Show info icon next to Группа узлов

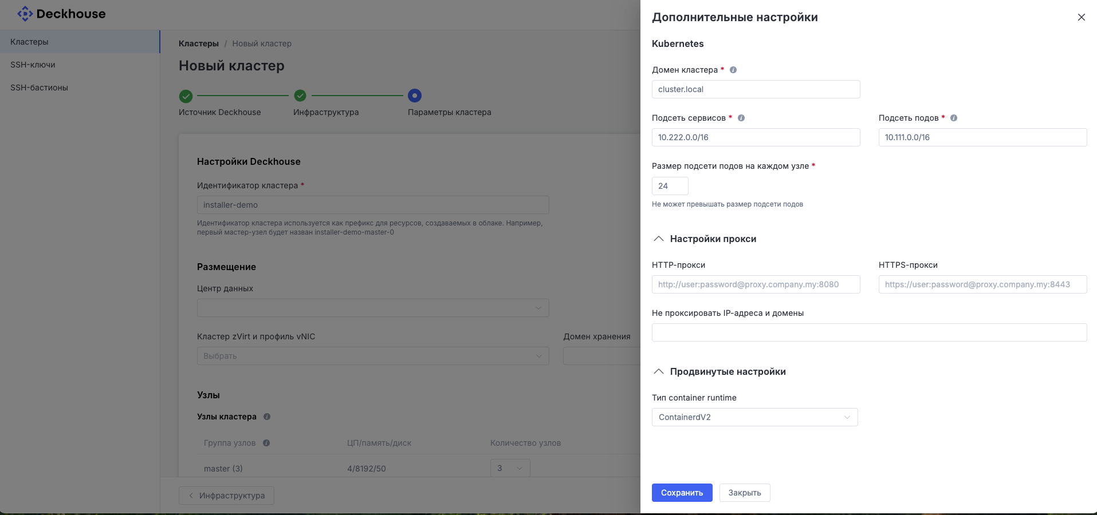(x=266, y=443)
